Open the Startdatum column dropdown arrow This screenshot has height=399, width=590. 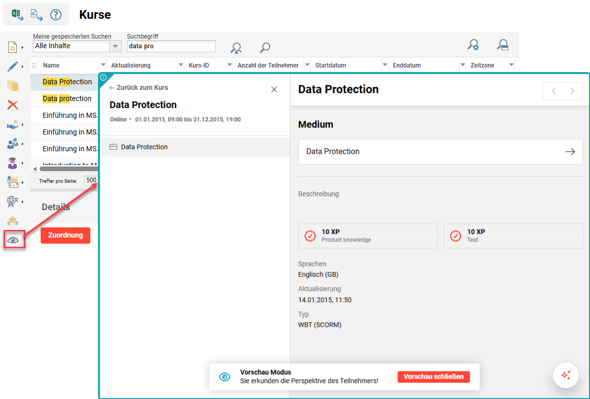click(x=384, y=65)
